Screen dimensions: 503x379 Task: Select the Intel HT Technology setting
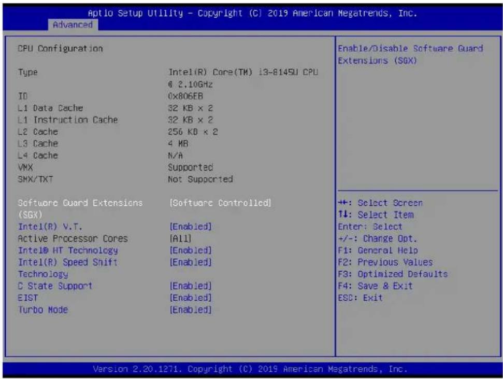[68, 250]
